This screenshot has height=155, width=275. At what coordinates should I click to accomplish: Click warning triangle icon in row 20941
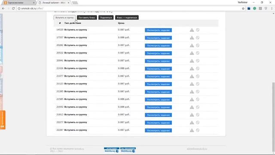[x=192, y=61]
